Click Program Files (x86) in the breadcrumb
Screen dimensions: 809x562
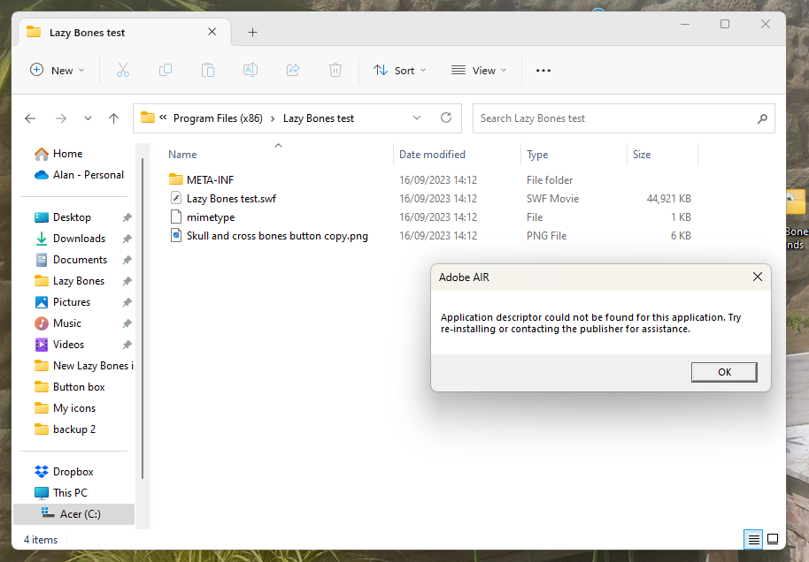coord(218,118)
